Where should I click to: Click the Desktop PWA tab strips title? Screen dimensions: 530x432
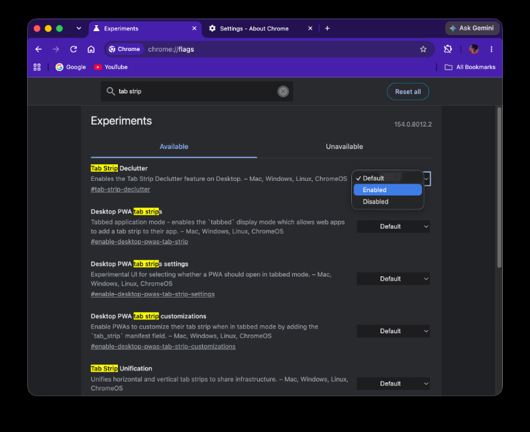click(x=127, y=211)
